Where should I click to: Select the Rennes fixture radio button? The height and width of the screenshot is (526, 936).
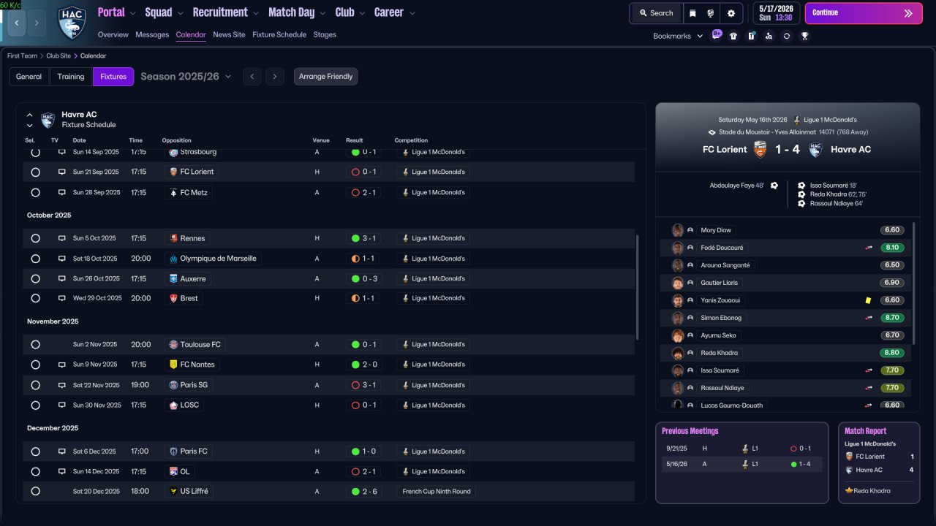coord(35,238)
